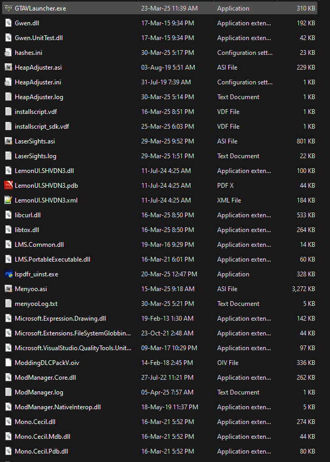Select the file name LMS.PortableExecutable.dll
330x462 pixels.
pyautogui.click(x=52, y=259)
